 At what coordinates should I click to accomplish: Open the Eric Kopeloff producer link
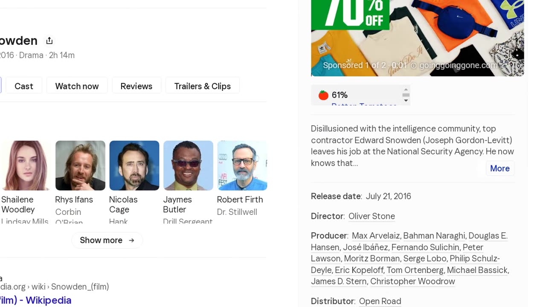pyautogui.click(x=359, y=270)
